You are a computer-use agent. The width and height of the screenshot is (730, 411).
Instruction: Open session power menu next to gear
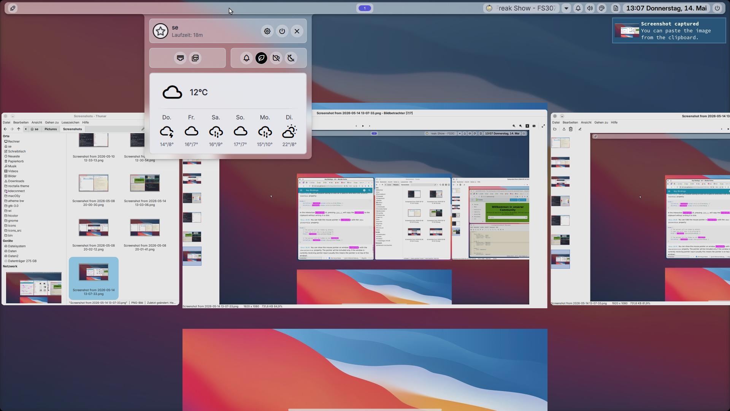(282, 31)
